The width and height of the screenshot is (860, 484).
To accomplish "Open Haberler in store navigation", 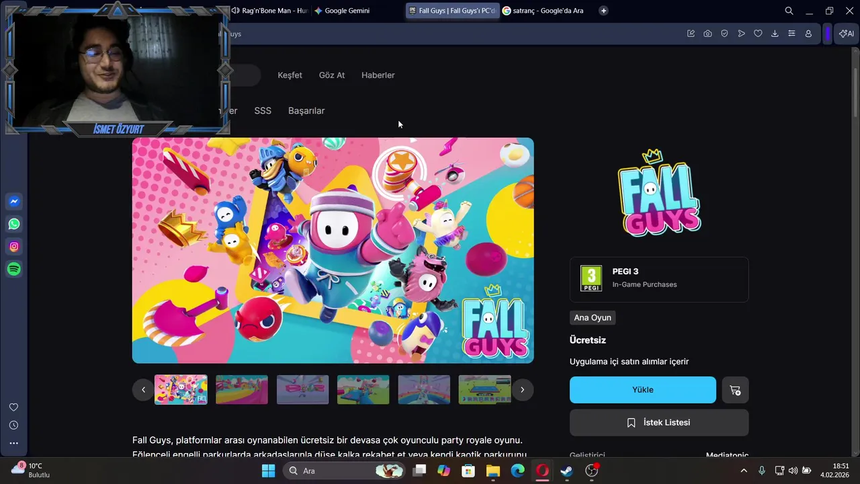I will [378, 75].
